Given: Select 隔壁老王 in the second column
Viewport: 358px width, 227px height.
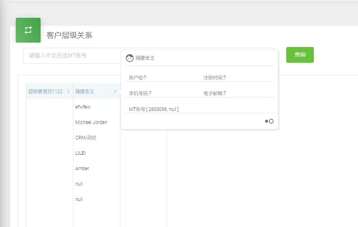Looking at the screenshot, I should (x=85, y=92).
